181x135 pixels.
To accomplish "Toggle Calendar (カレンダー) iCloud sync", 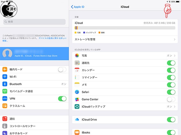I will coord(171,70).
